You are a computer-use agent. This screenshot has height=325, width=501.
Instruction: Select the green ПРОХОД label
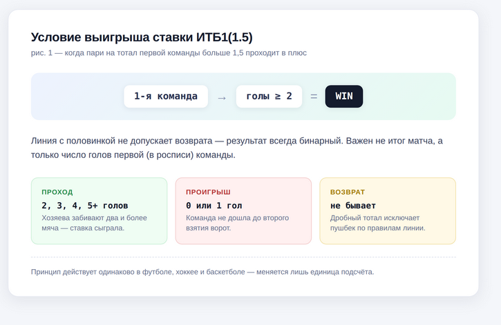57,192
